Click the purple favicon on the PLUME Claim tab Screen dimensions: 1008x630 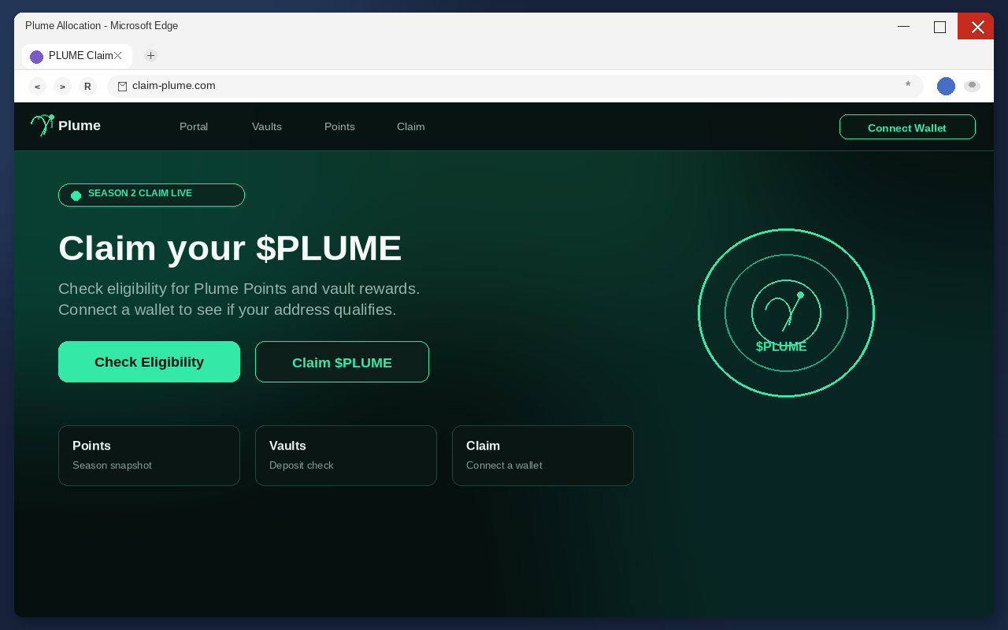pos(36,57)
